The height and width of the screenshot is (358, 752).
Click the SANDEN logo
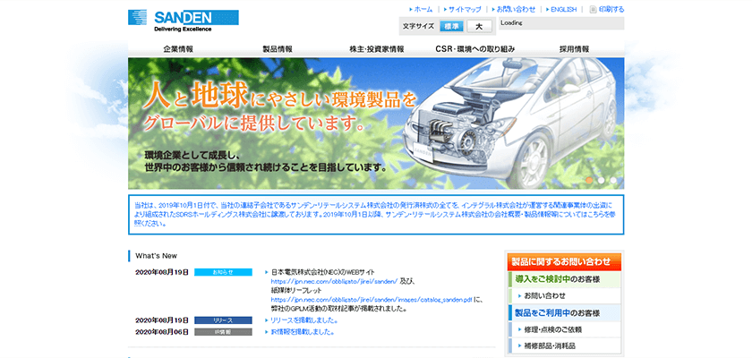click(x=184, y=21)
